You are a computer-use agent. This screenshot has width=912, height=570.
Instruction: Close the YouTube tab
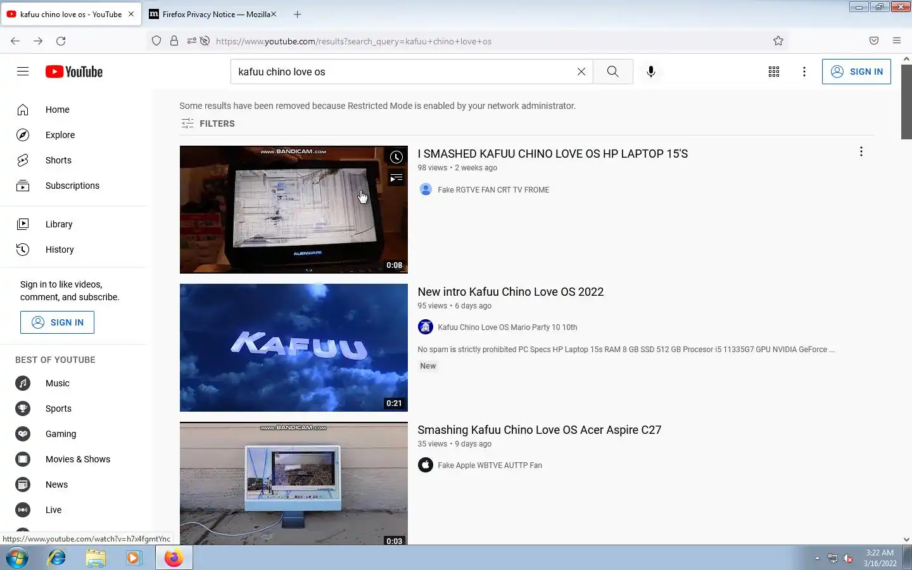click(131, 14)
